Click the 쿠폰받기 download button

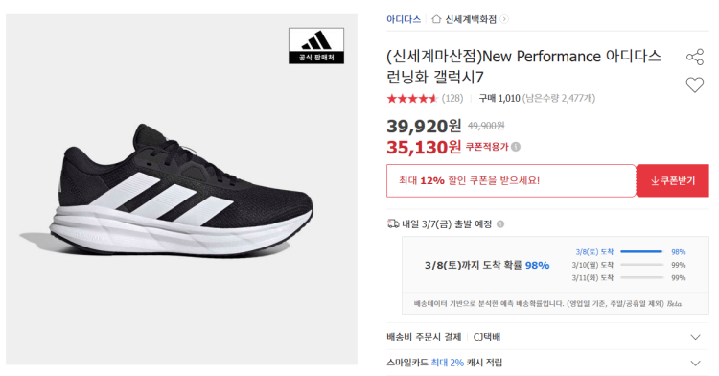(673, 180)
